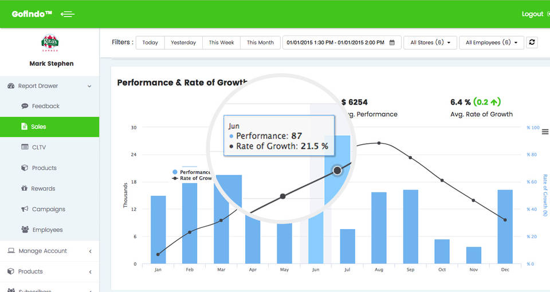The width and height of the screenshot is (550, 292).
Task: Click the Rita's Canada logo
Action: coord(50,44)
